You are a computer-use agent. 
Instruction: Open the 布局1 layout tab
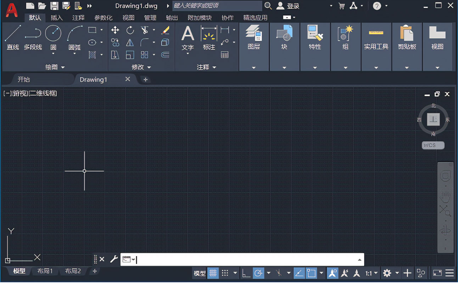point(45,271)
